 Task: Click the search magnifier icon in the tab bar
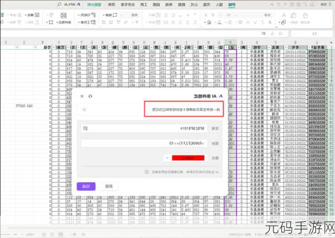[59, 4]
